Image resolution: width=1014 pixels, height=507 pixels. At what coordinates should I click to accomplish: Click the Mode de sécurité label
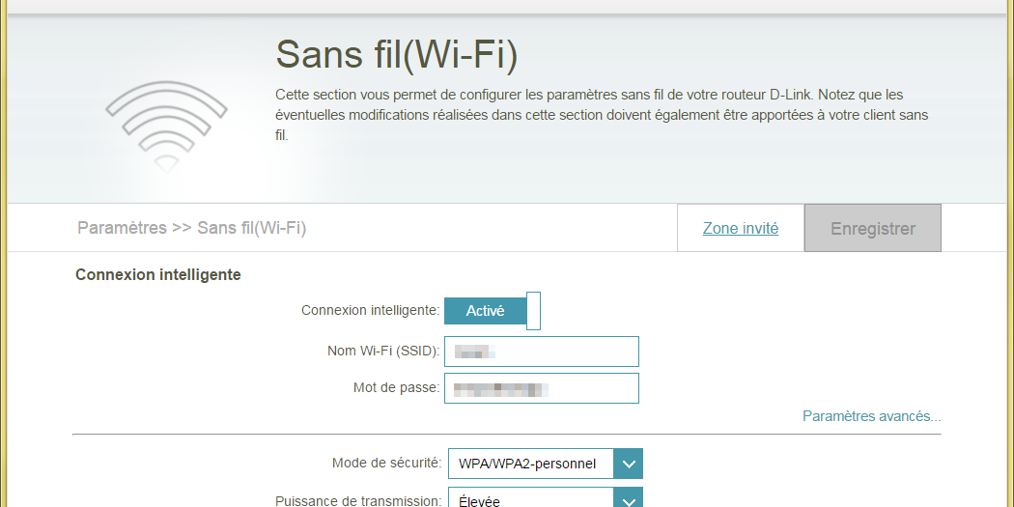point(386,464)
